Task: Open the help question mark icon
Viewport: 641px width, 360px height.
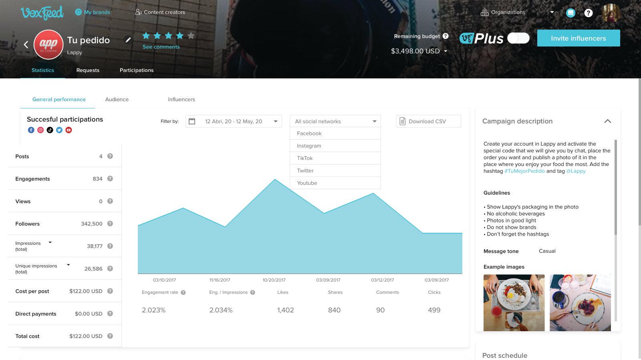Action: [x=589, y=12]
